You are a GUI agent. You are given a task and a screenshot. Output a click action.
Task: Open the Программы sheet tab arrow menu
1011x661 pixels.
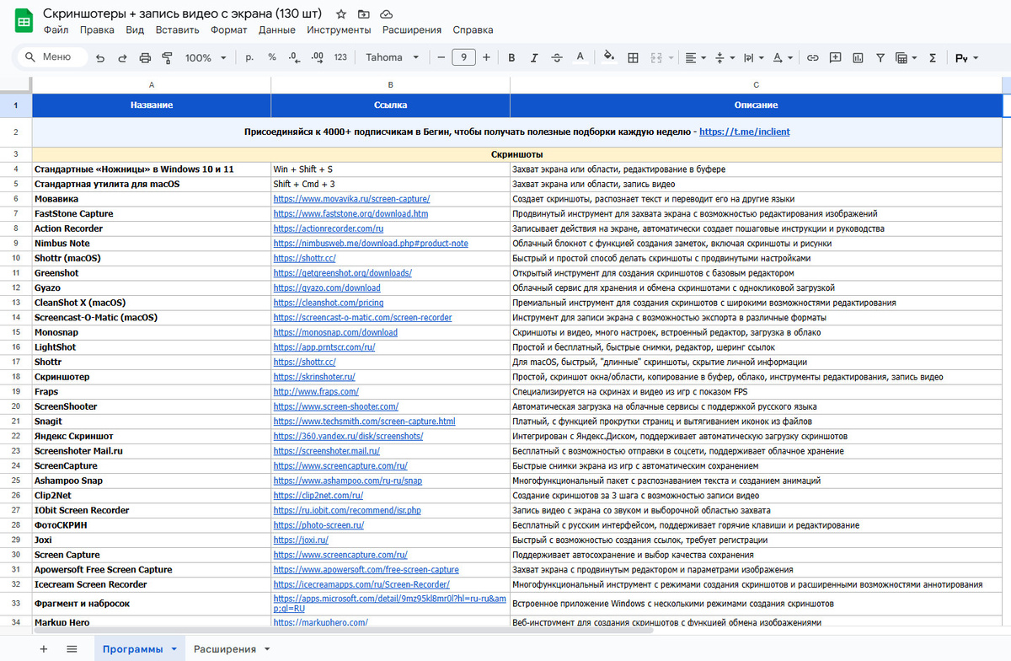[174, 649]
